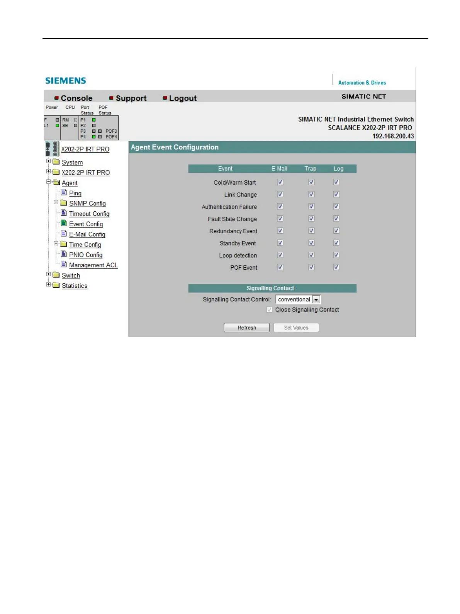The height and width of the screenshot is (614, 460).
Task: Toggle Log checkbox for Authentication Failure
Action: [336, 206]
